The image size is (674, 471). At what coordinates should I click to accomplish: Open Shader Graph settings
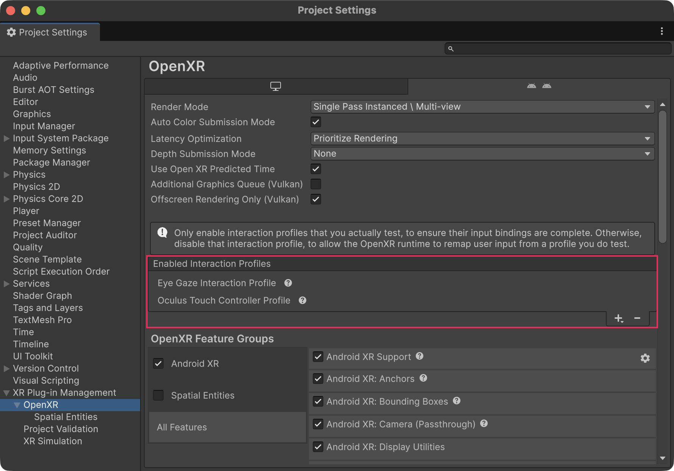tap(42, 296)
